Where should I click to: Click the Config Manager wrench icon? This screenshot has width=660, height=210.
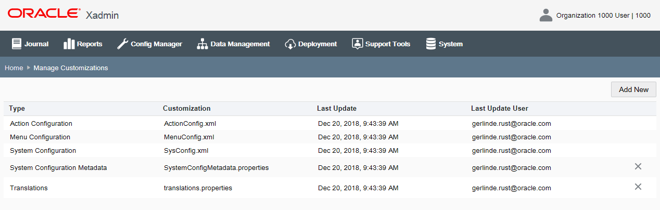pyautogui.click(x=122, y=44)
